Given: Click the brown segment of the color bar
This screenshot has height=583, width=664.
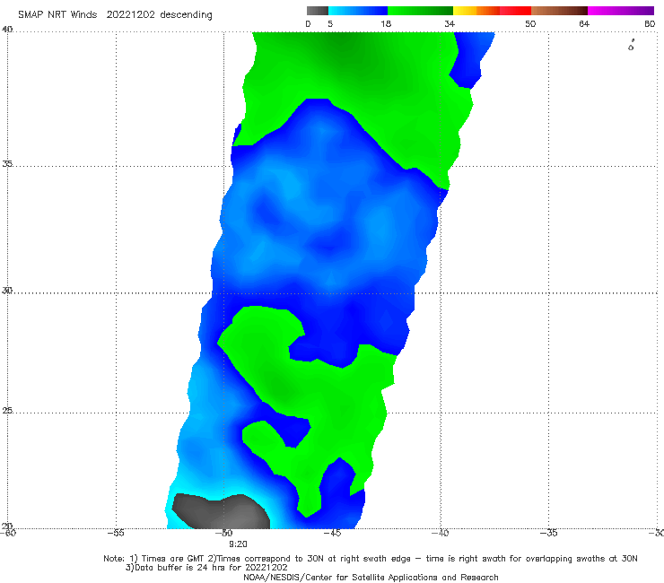Looking at the screenshot, I should click(559, 11).
